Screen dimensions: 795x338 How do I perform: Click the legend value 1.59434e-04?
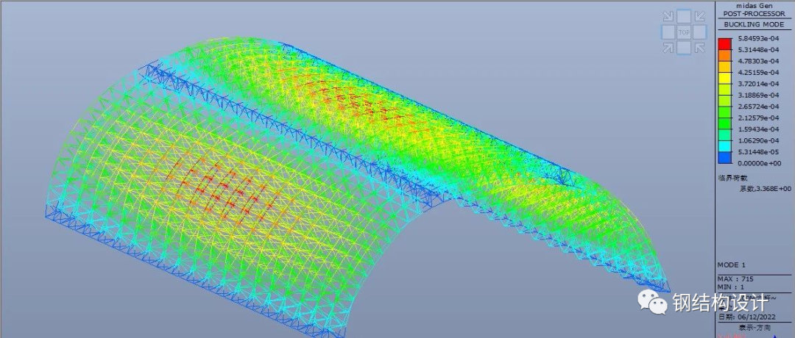tap(760, 129)
